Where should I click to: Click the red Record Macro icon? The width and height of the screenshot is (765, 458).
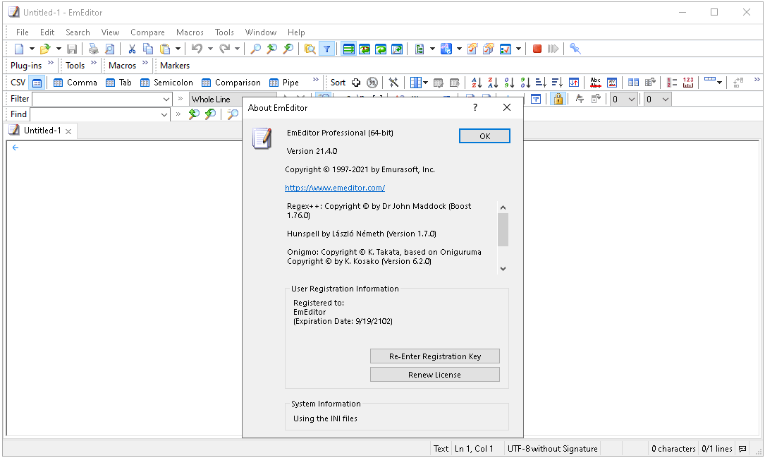[x=537, y=49]
